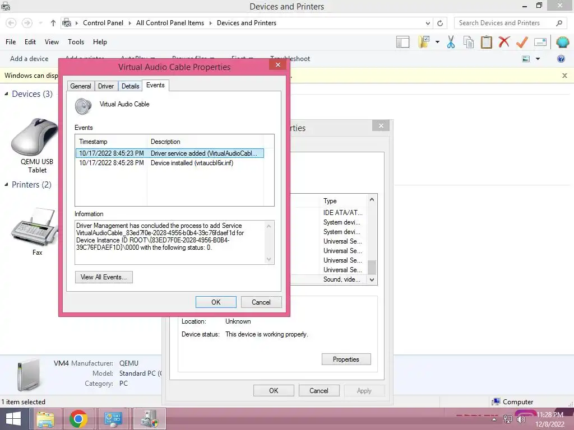Click the change view icon
This screenshot has width=574, height=430.
(526, 58)
